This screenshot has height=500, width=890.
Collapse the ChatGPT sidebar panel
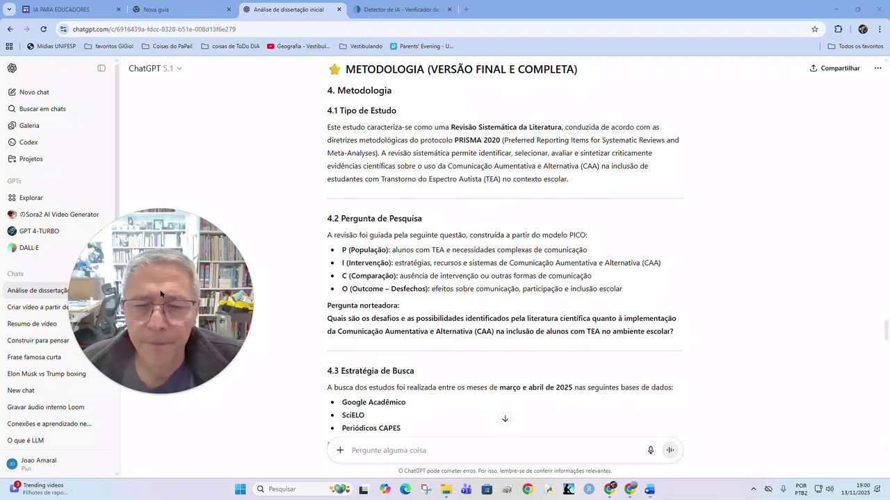coord(102,68)
